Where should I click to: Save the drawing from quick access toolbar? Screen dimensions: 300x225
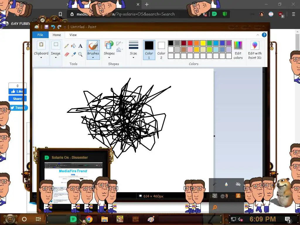point(47,27)
